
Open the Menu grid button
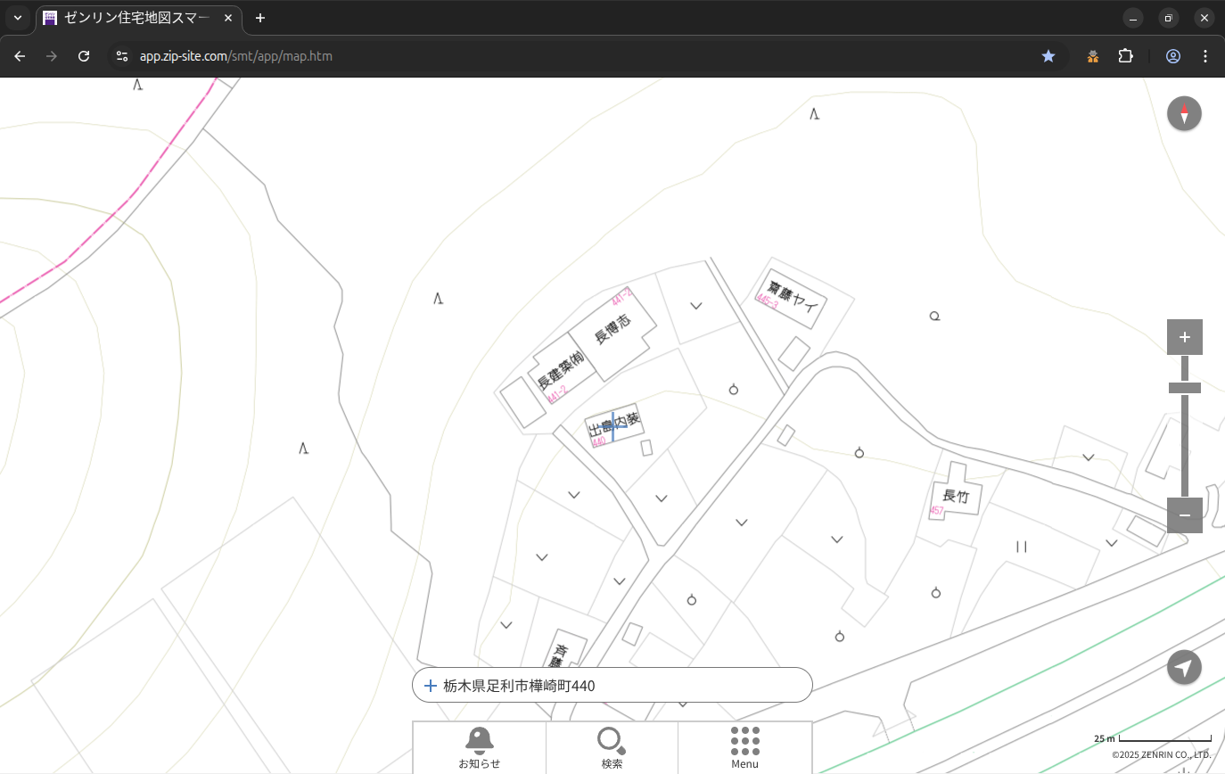tap(744, 747)
